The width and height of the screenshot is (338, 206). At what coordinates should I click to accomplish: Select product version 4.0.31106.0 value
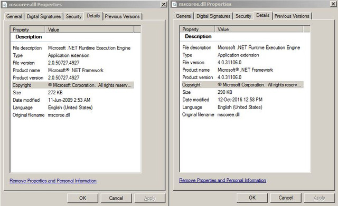(x=229, y=77)
